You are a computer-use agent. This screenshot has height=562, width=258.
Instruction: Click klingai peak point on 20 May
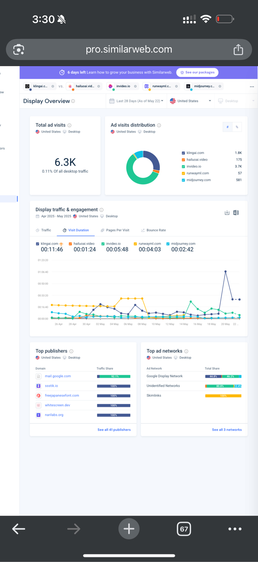225,271
